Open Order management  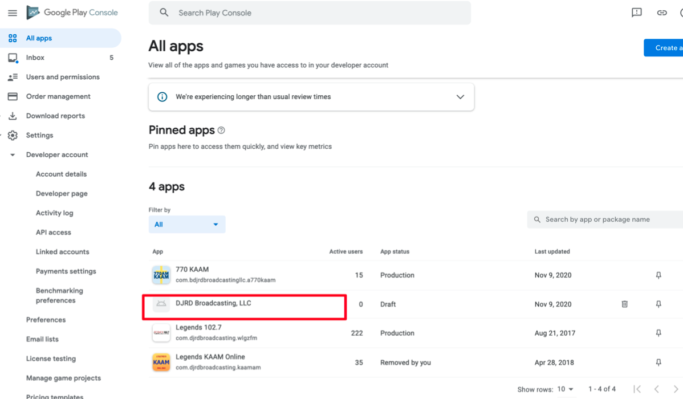coord(58,97)
